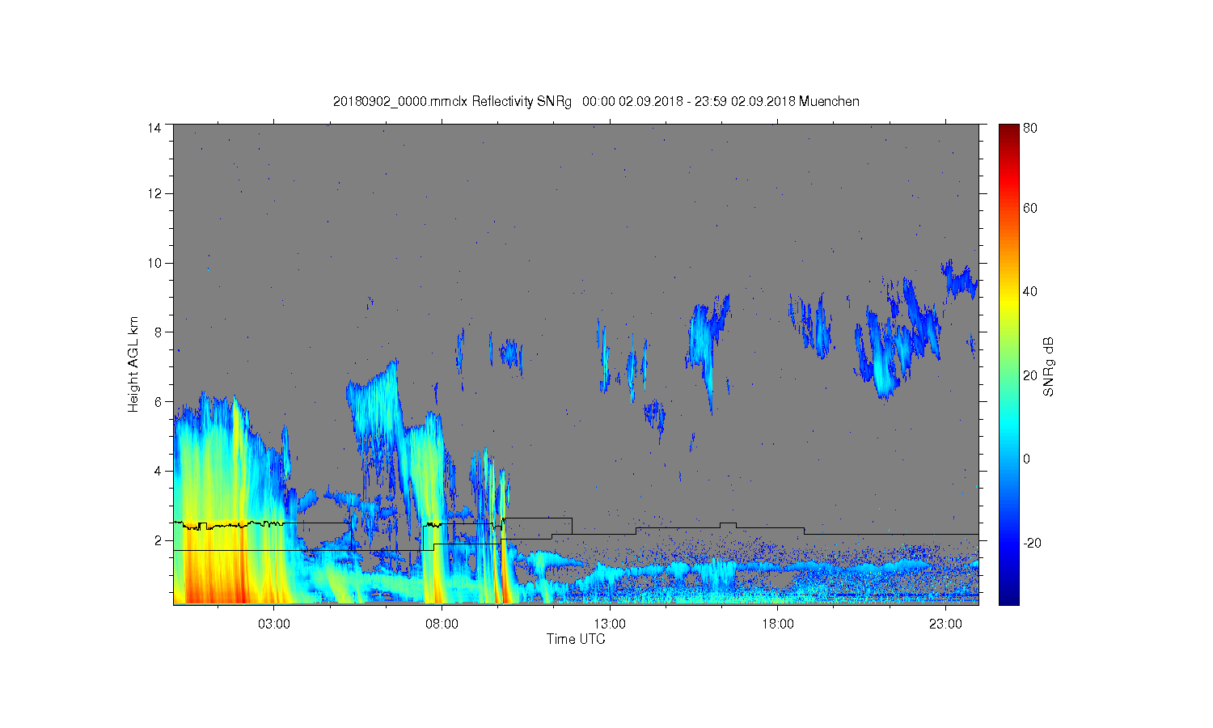Screen dimensions: 1213x728
Task: Click the dark blue bottom of colorbar
Action: pos(1008,599)
